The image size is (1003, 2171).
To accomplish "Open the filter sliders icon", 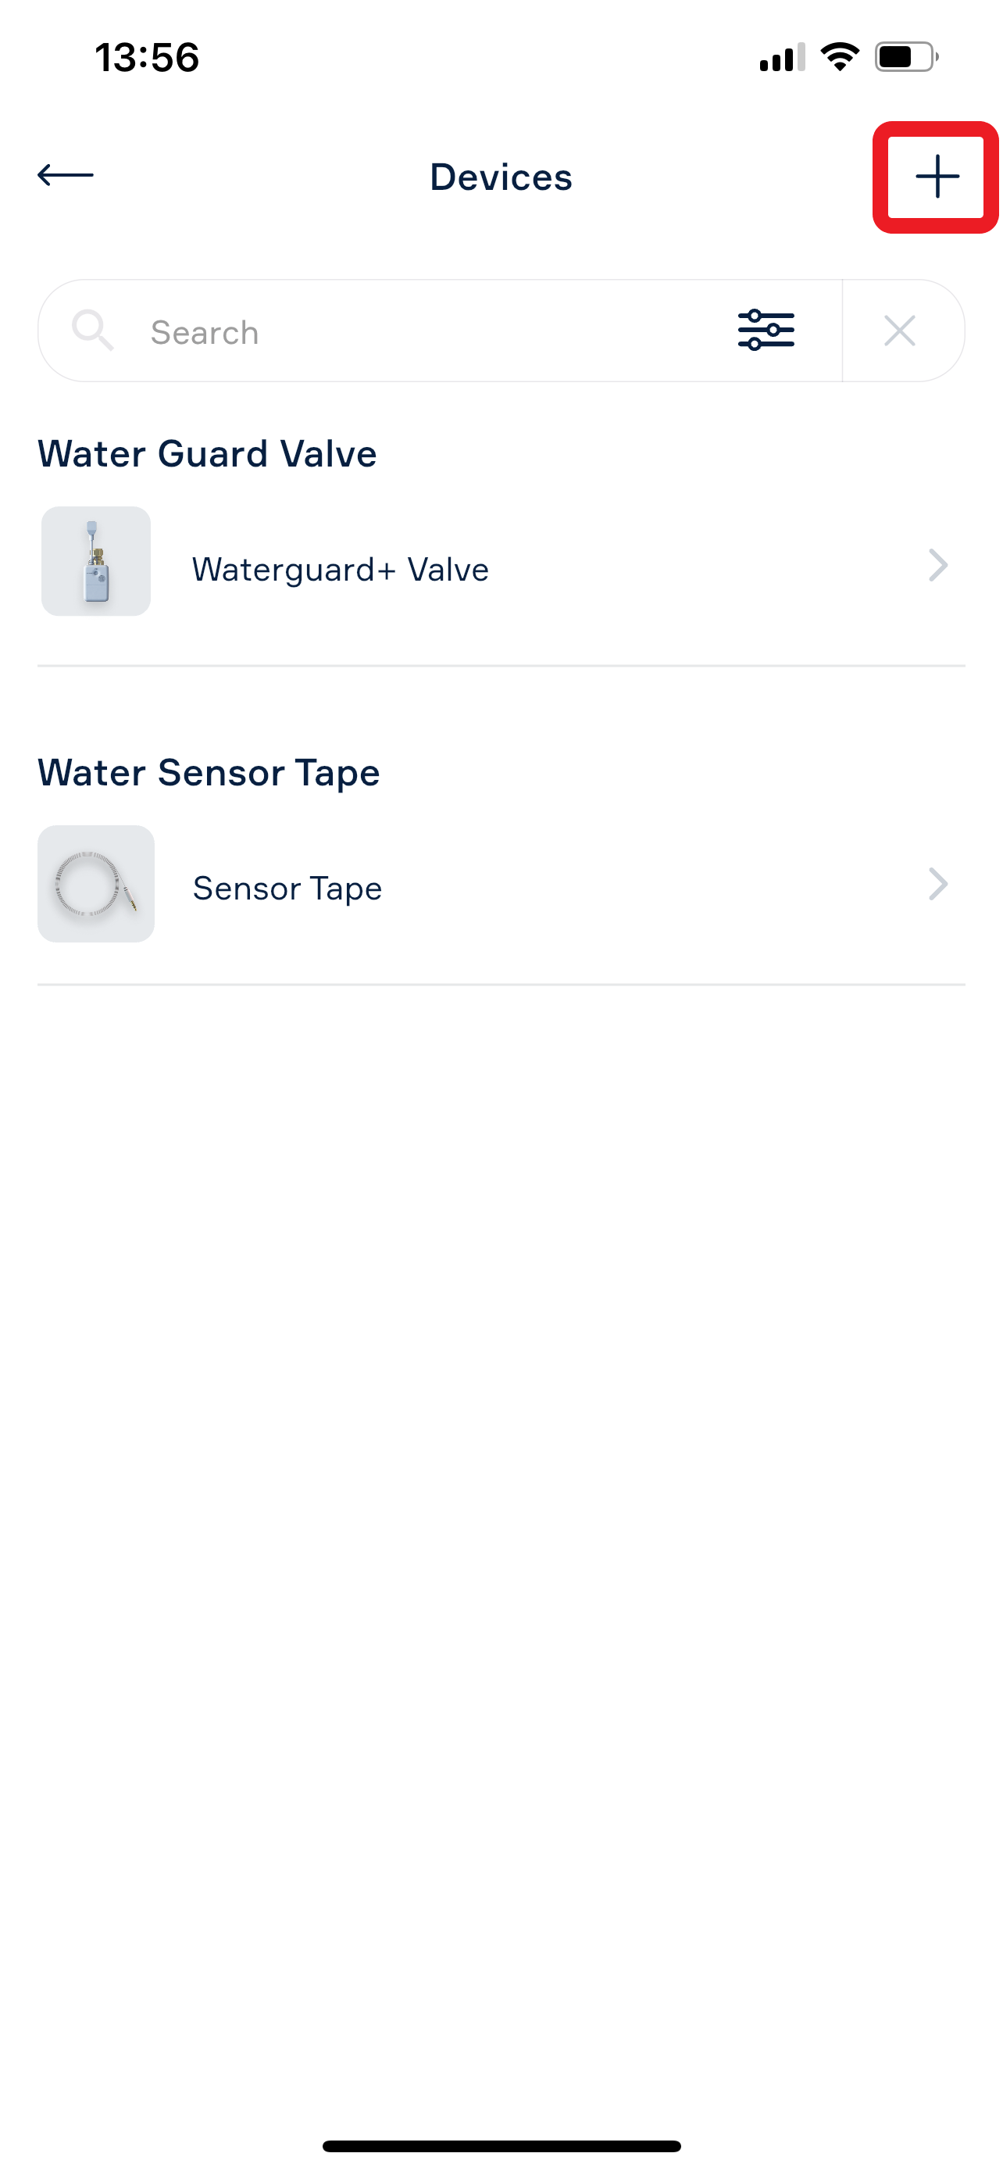I will [x=766, y=331].
